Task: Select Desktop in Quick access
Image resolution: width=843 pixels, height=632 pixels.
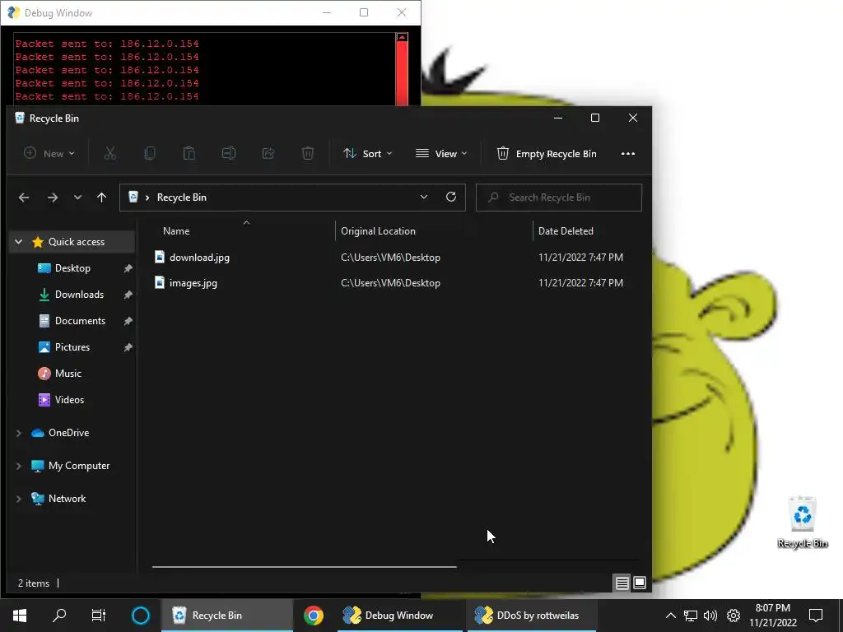Action: 72,268
